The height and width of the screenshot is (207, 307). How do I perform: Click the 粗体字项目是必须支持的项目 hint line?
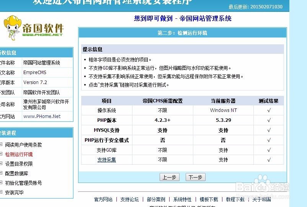coord(120,60)
